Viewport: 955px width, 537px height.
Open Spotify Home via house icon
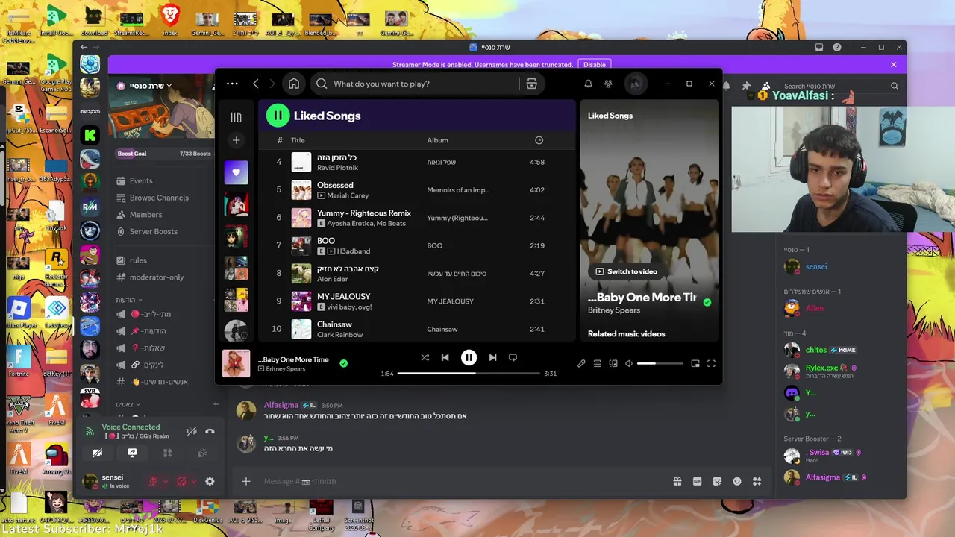pos(294,84)
